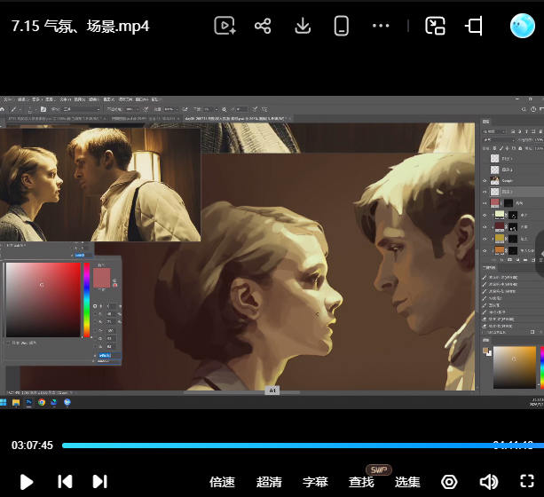
Task: Open the 超清 quality selector
Action: pyautogui.click(x=269, y=482)
